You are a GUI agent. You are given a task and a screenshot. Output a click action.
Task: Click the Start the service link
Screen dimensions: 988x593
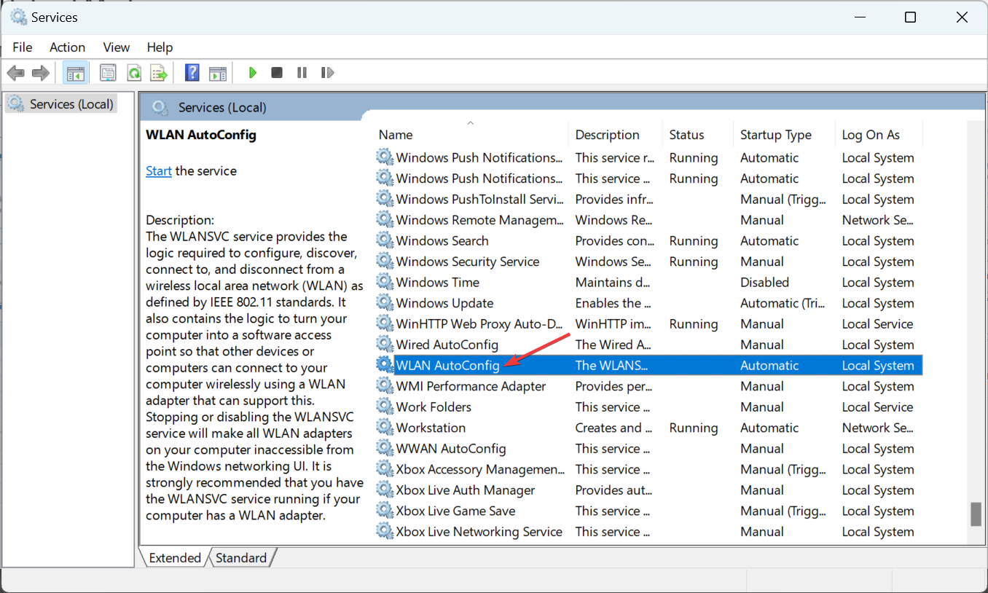pos(158,171)
